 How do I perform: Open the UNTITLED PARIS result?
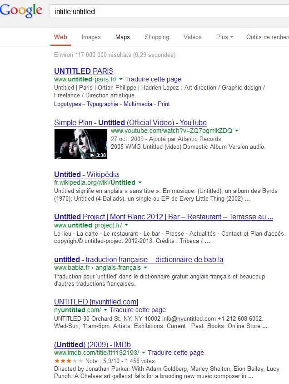(x=84, y=71)
